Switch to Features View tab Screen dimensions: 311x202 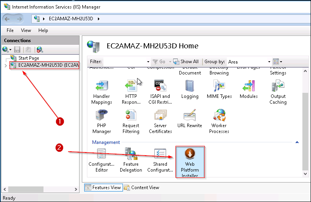tap(103, 188)
